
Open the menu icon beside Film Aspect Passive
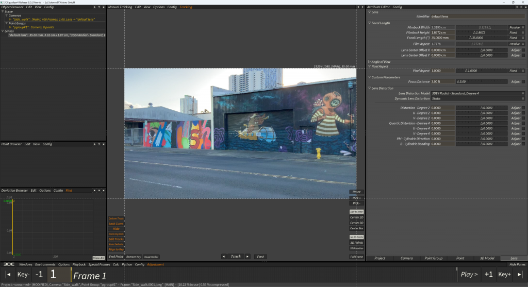(x=523, y=44)
